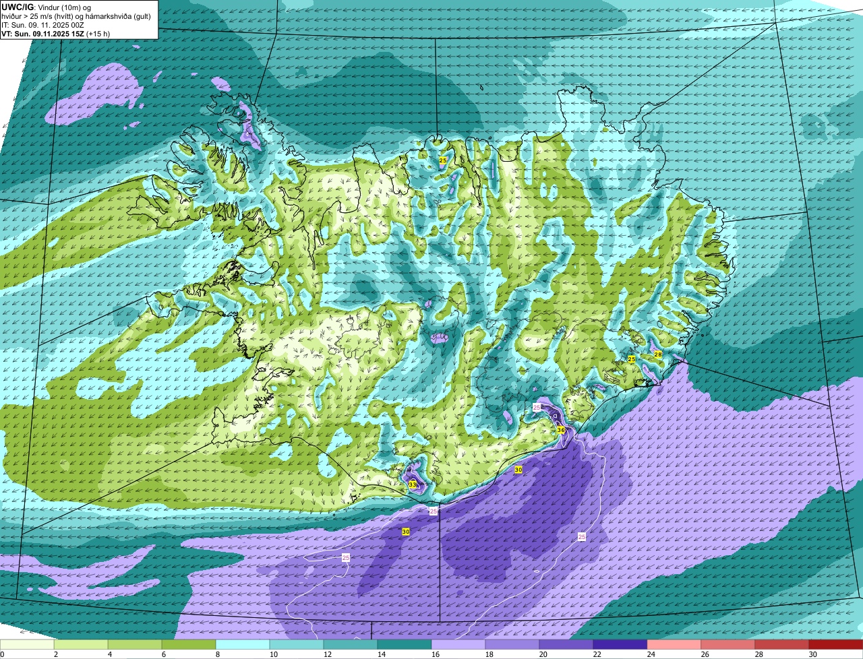Image resolution: width=863 pixels, height=659 pixels.
Task: Click the yellow 30 label over the southern ocean
Action: 406,532
